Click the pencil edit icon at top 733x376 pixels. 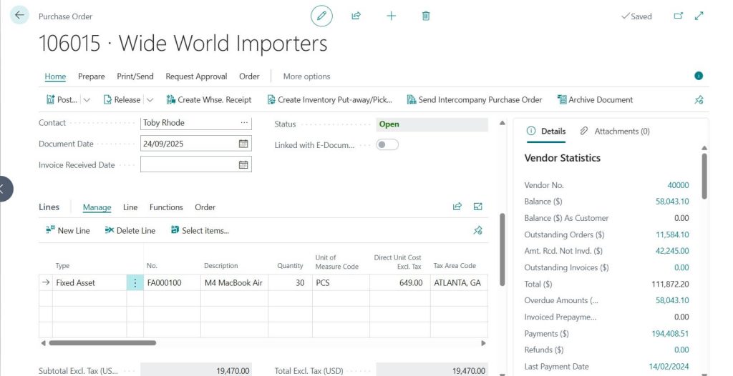[321, 16]
